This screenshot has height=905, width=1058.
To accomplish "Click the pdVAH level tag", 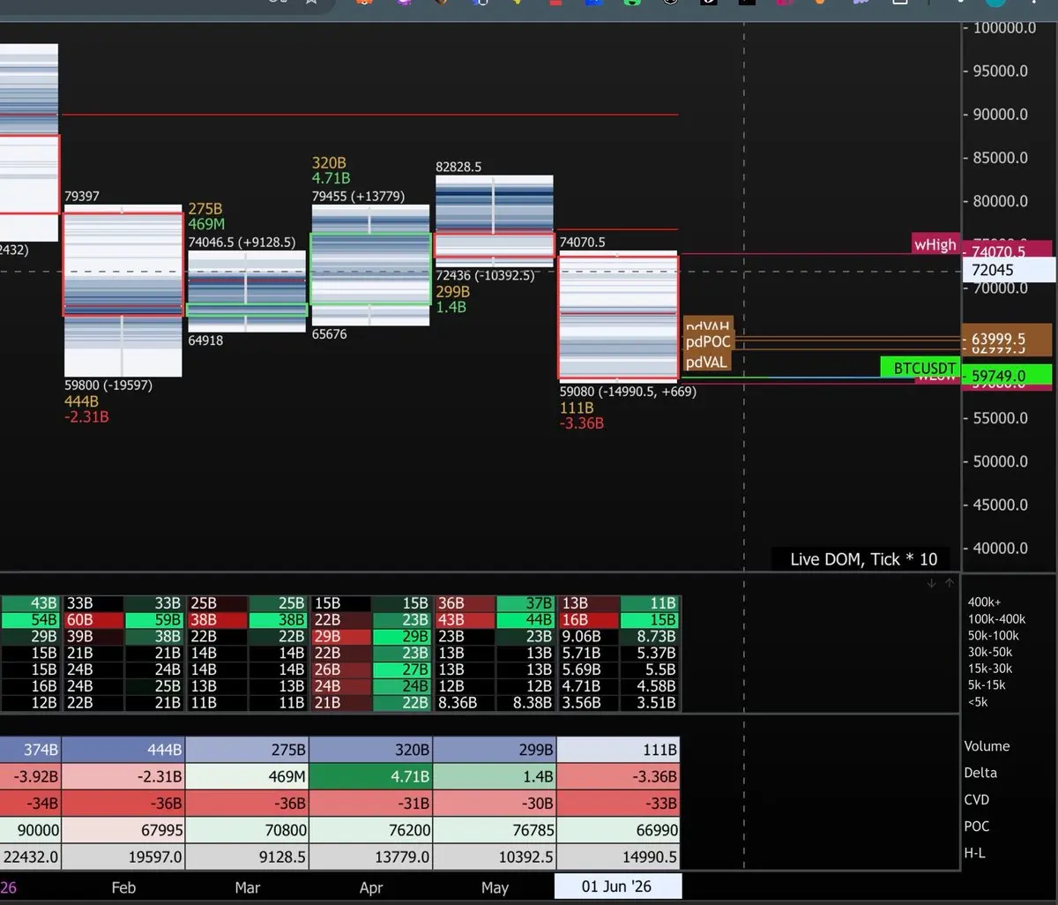I will (707, 327).
